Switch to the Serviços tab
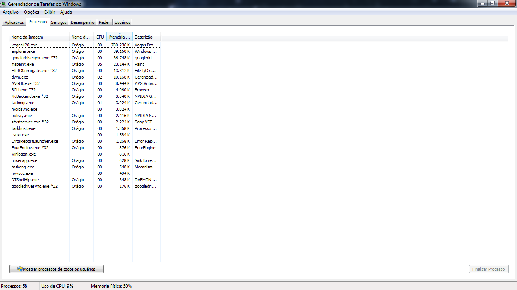Viewport: 517px width, 290px height. tap(59, 22)
